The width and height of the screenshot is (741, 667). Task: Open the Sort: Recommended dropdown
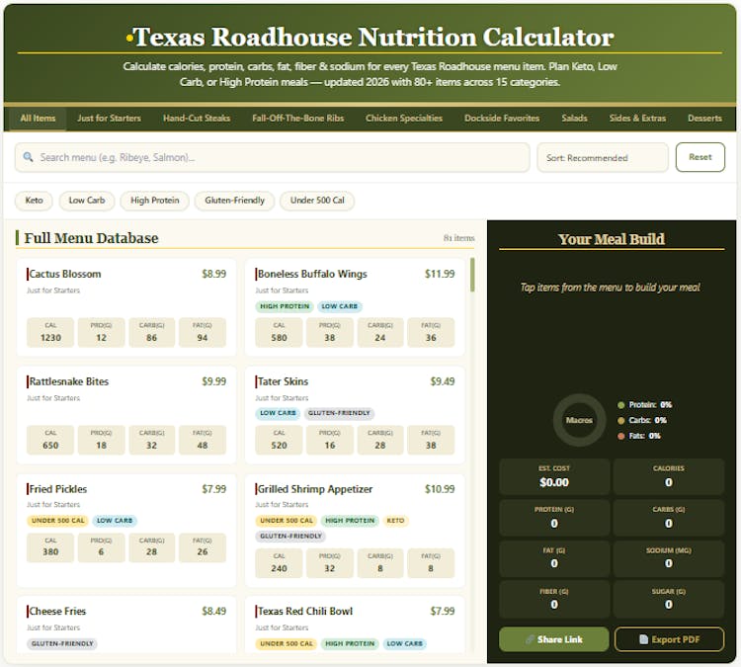click(603, 157)
